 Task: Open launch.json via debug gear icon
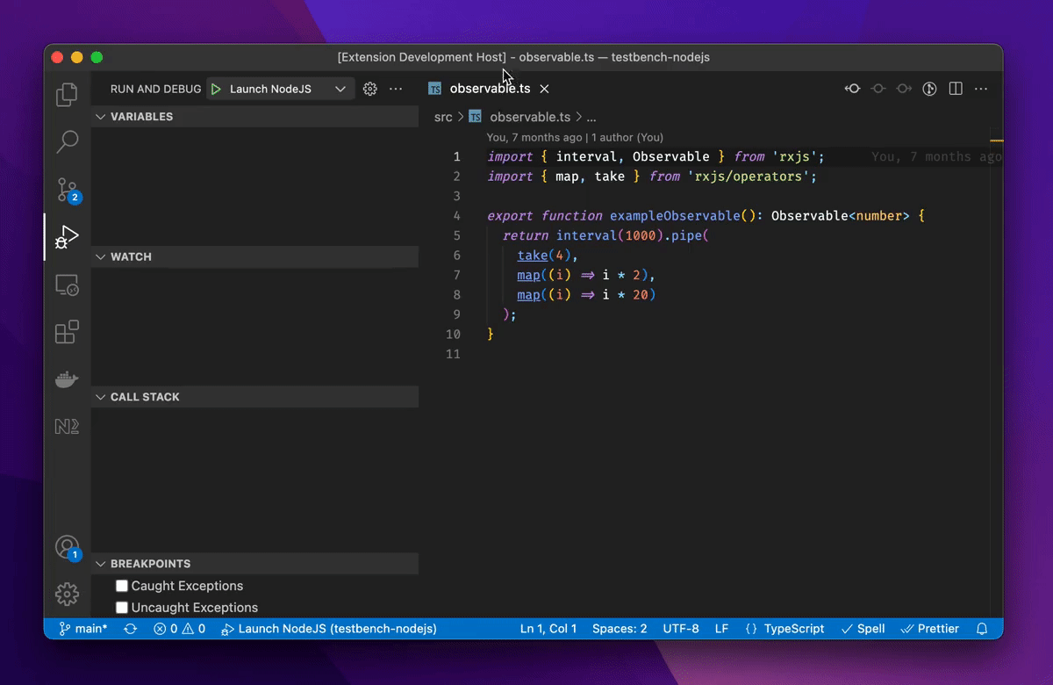pos(370,89)
